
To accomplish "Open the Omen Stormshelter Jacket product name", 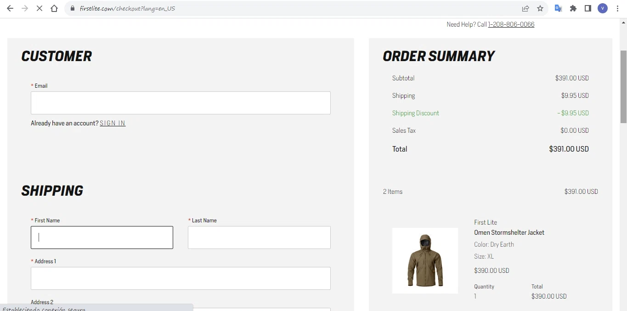I will tap(509, 232).
